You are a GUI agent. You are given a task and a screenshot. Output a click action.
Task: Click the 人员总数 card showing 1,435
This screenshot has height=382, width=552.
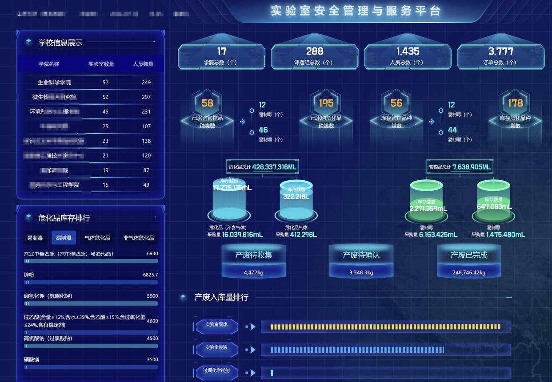(x=408, y=56)
